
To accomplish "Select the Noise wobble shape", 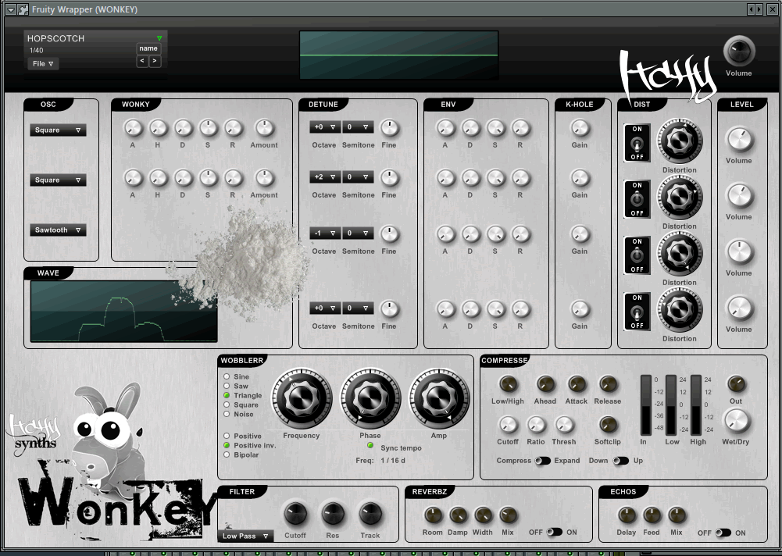I will [227, 414].
